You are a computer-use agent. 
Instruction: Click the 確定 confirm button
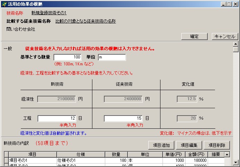[x=194, y=37]
